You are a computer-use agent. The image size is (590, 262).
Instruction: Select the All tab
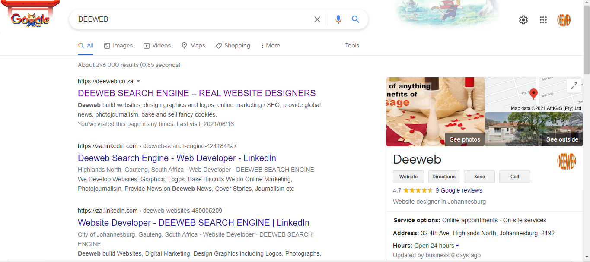(86, 45)
